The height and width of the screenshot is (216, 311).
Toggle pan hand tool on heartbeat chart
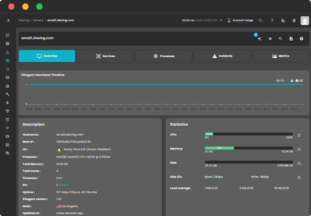pyautogui.click(x=292, y=80)
